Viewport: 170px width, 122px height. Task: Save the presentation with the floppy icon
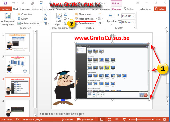coord(5,3)
